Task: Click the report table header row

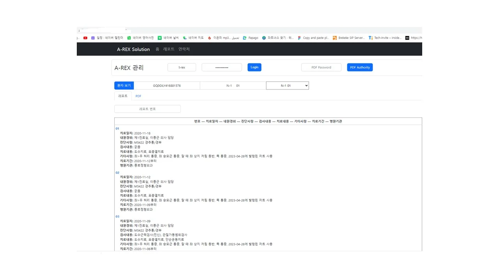Action: (268, 121)
